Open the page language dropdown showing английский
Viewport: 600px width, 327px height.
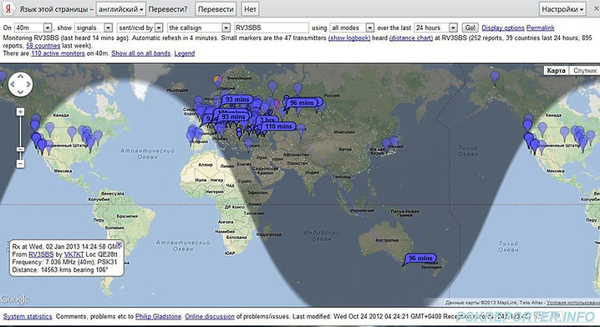(120, 9)
